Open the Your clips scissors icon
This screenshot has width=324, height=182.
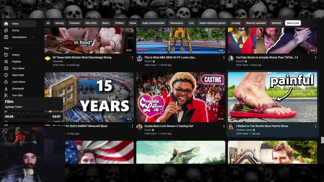[x=6, y=95]
